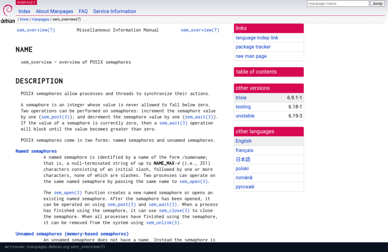
Task: Open the sem_post(3) link in the description paragraph
Action: (x=55, y=117)
